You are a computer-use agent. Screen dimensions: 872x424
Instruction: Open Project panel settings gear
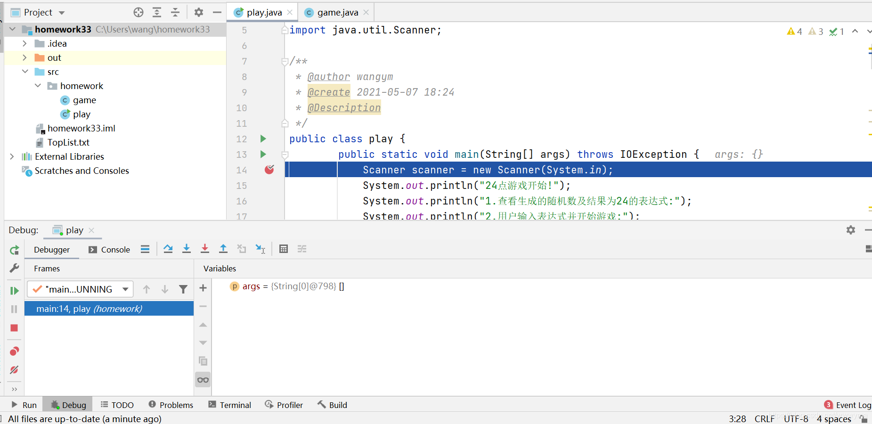point(199,13)
